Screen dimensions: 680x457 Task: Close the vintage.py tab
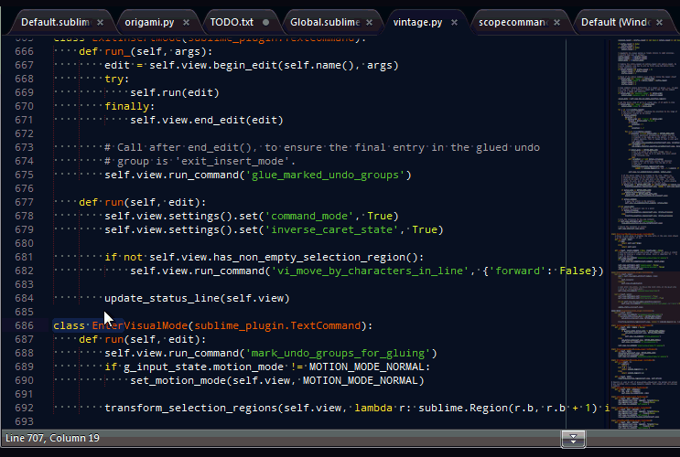coord(454,21)
